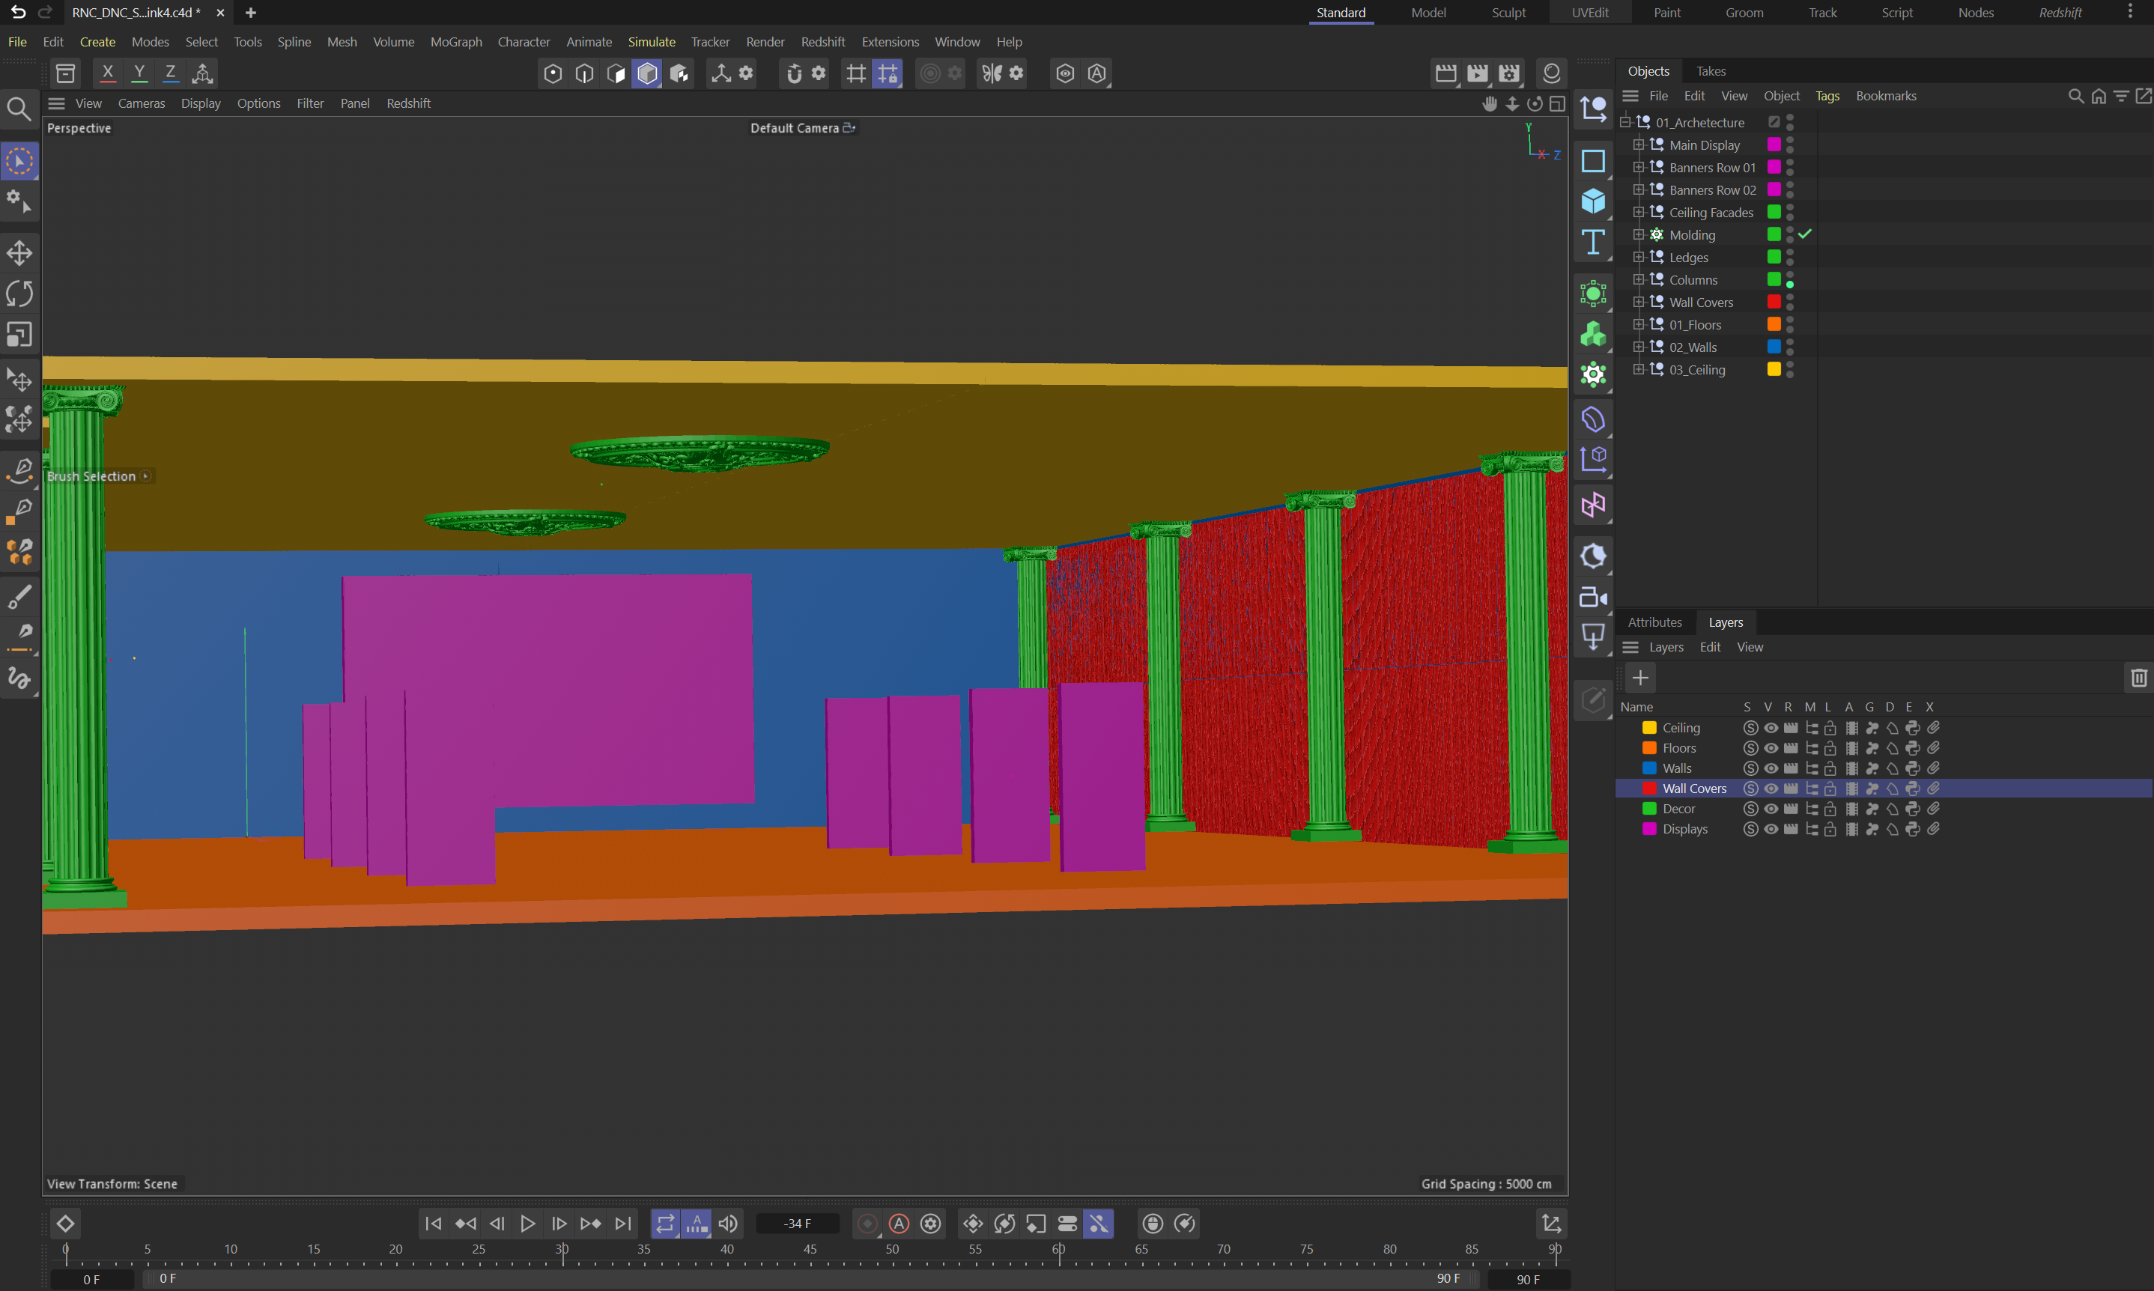Expand 03_Ceiling object
Viewport: 2154px width, 1291px height.
[1639, 370]
